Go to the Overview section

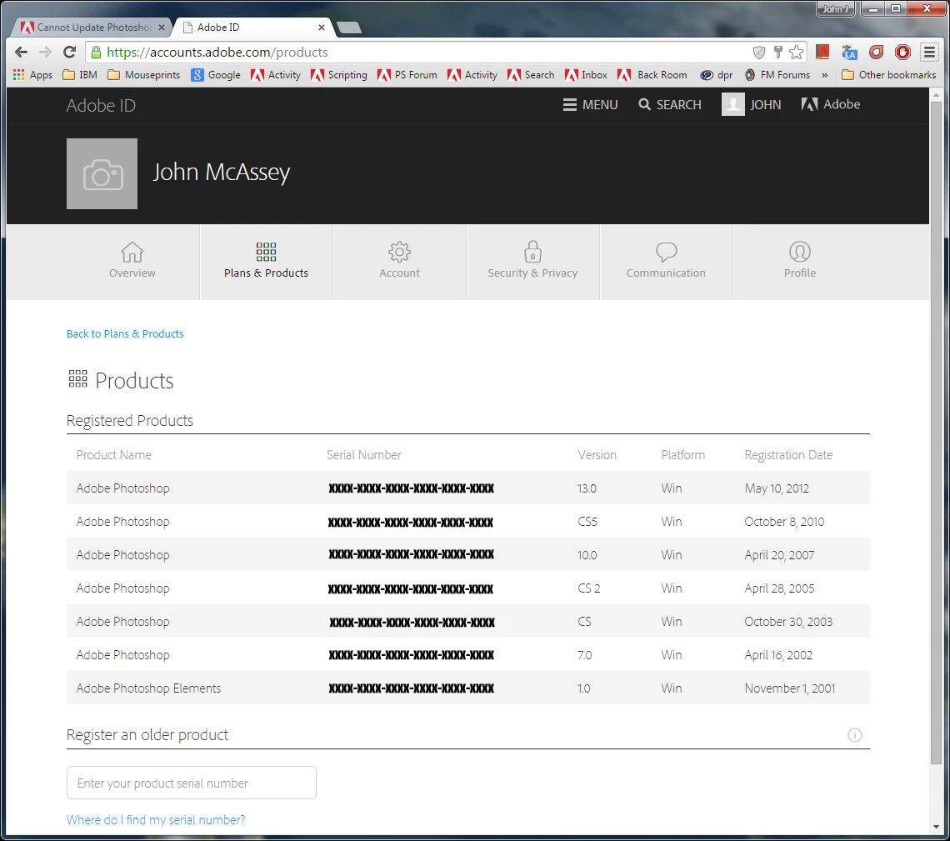pyautogui.click(x=132, y=261)
